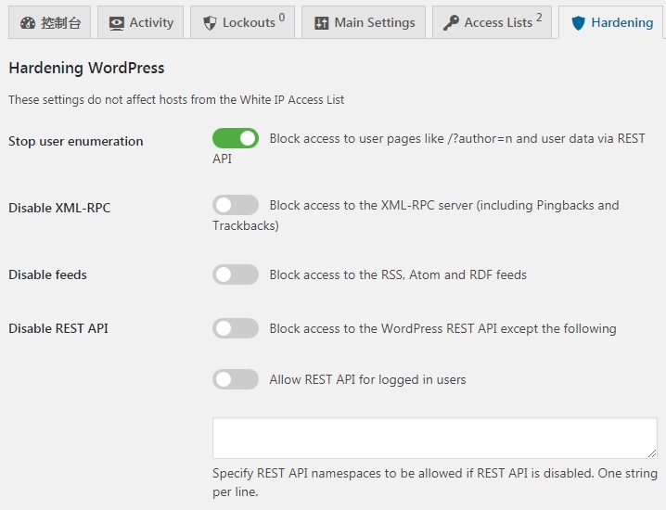Click the Main Settings sliders icon
Viewport: 666px width, 510px height.
coord(322,23)
